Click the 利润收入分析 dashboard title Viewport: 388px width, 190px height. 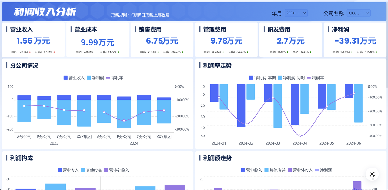(45, 12)
